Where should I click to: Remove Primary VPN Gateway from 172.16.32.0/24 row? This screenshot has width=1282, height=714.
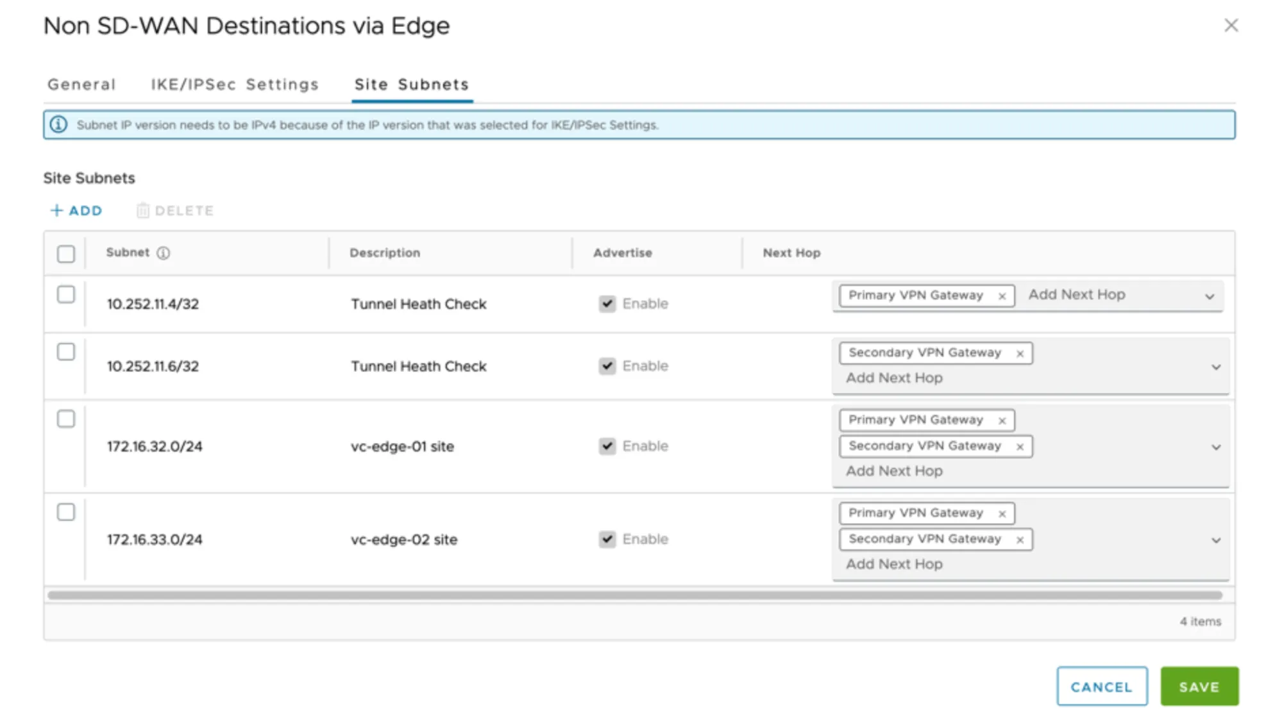pyautogui.click(x=1002, y=420)
